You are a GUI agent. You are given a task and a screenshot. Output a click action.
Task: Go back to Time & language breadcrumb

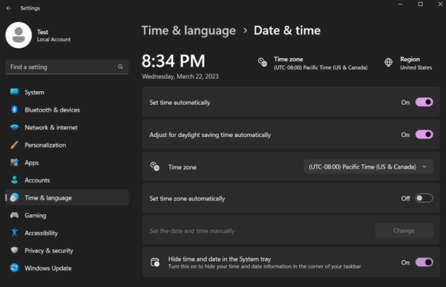point(188,31)
